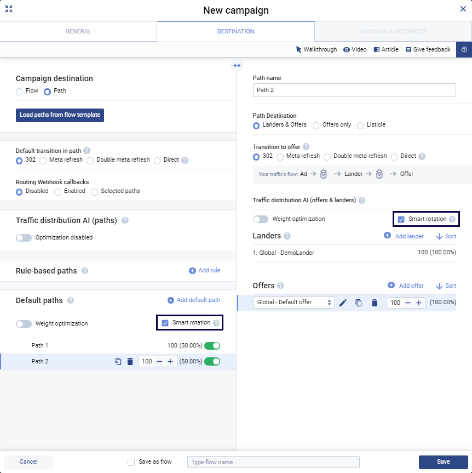Select the Flow campaign destination radio

pyautogui.click(x=19, y=92)
